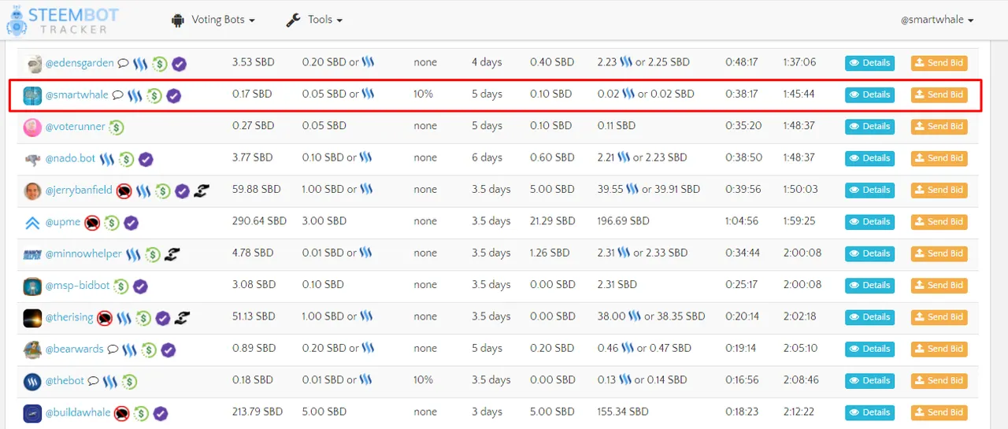Click the red no-comments icon beside @therising

pyautogui.click(x=105, y=318)
